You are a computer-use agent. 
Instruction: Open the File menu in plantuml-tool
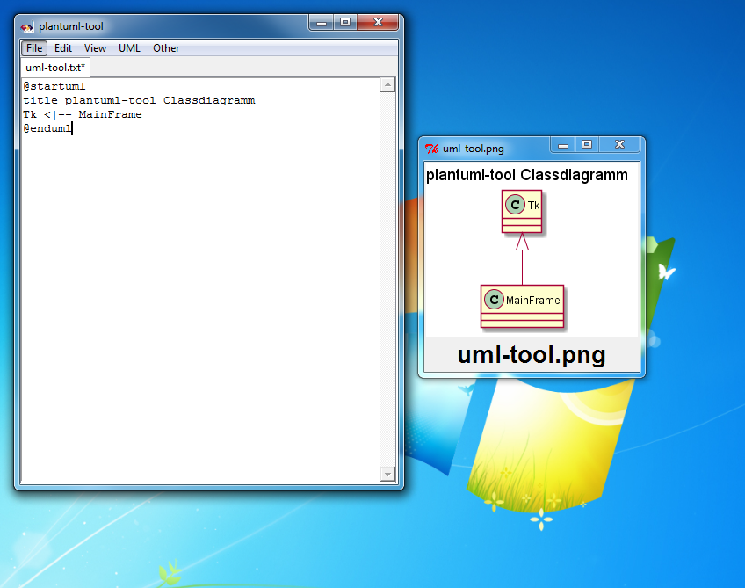(34, 48)
